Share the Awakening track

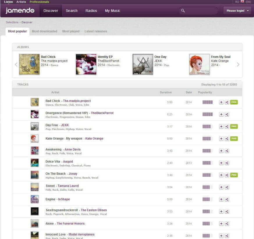click(x=227, y=151)
